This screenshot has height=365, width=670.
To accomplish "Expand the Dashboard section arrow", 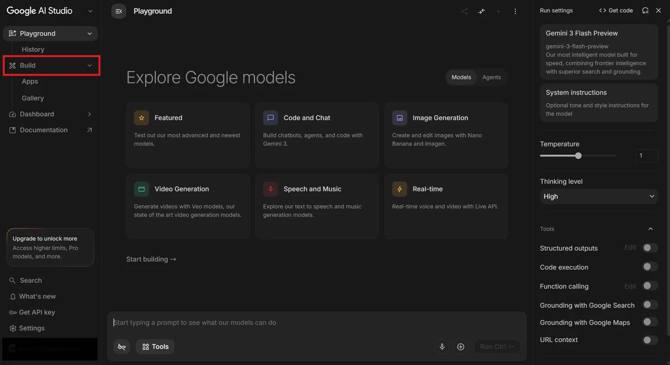I will pos(89,114).
